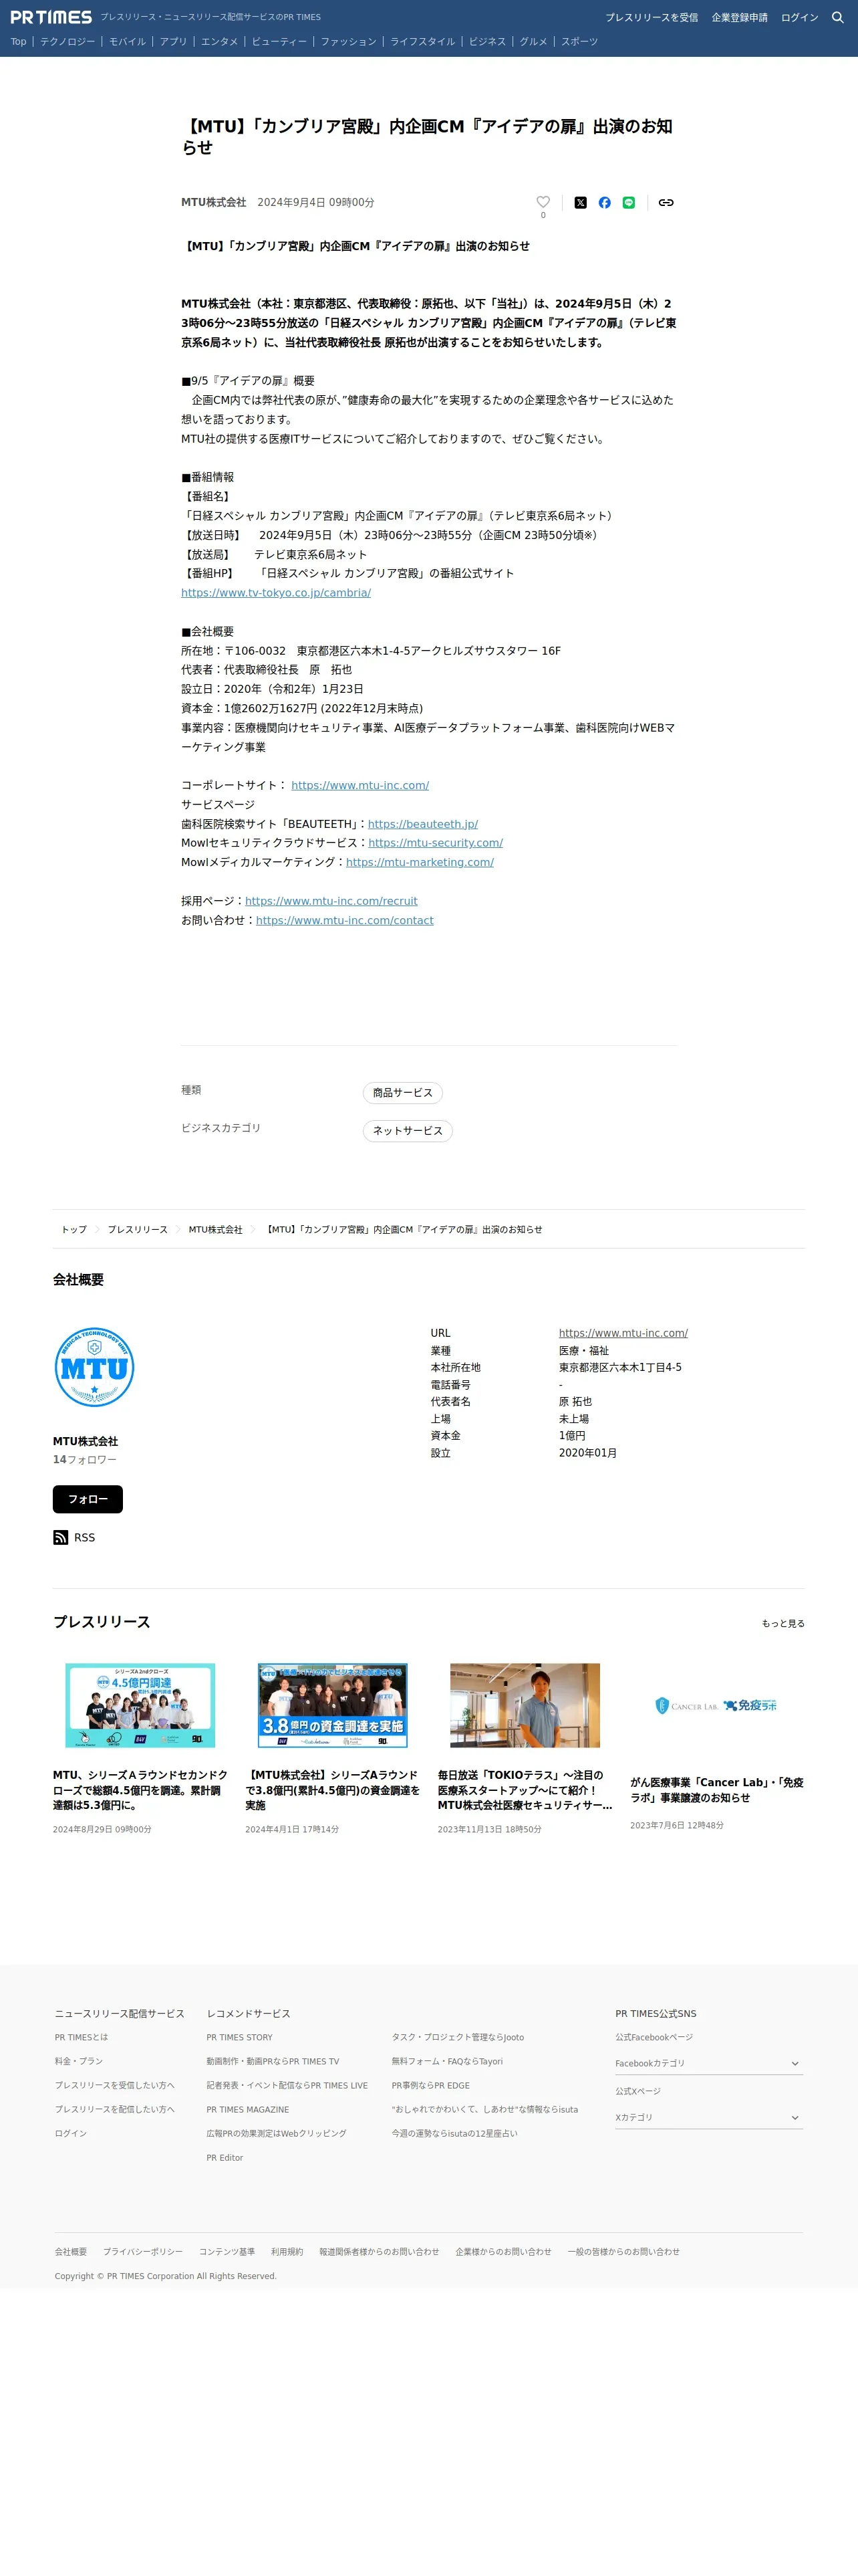
Task: Click PR TIMESとは footer link
Action: click(82, 2037)
